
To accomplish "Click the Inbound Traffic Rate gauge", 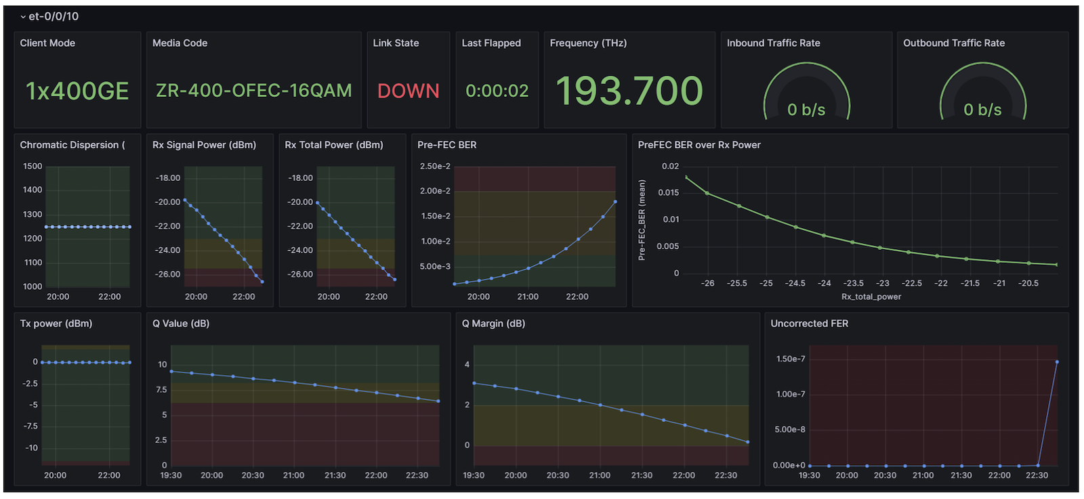I will 806,92.
